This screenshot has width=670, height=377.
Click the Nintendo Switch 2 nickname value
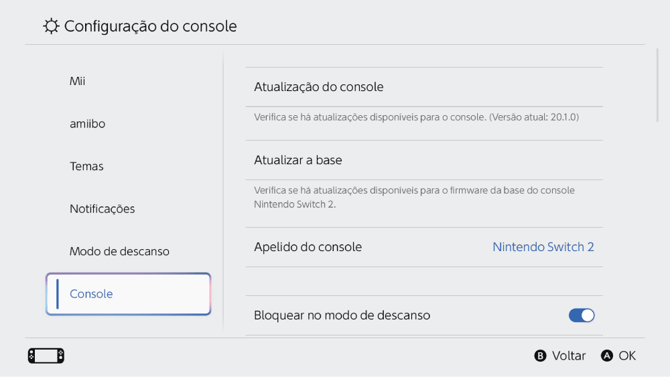[x=543, y=247]
